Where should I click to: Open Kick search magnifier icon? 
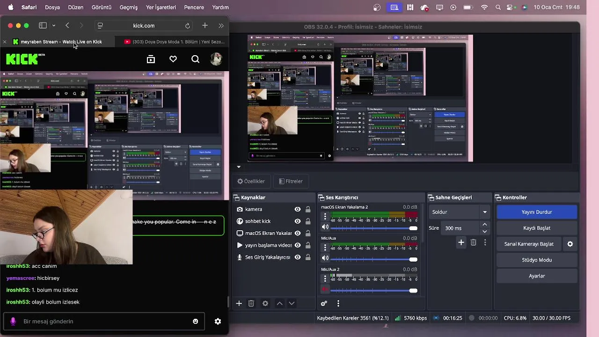tap(195, 59)
